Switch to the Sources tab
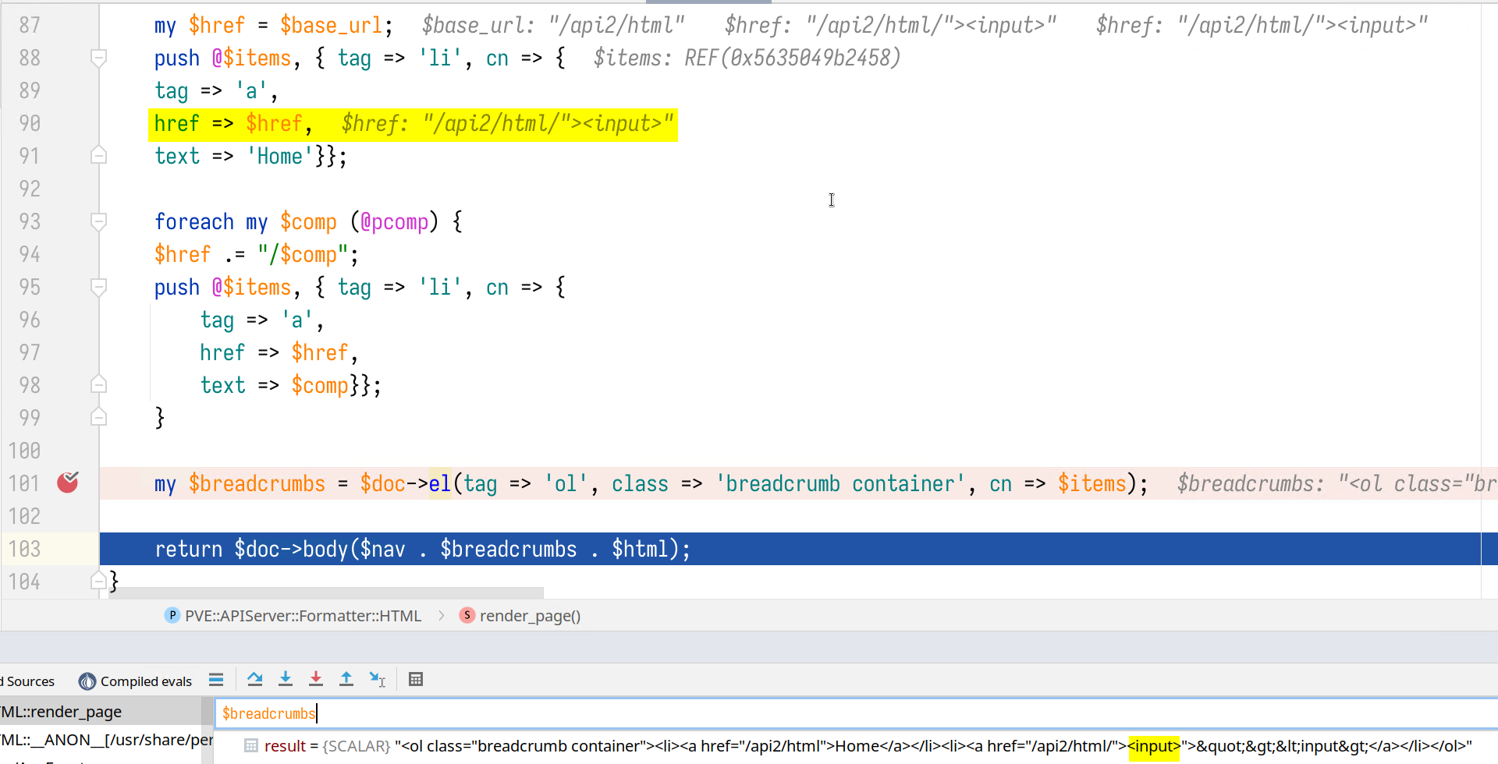Image resolution: width=1498 pixels, height=764 pixels. point(30,681)
